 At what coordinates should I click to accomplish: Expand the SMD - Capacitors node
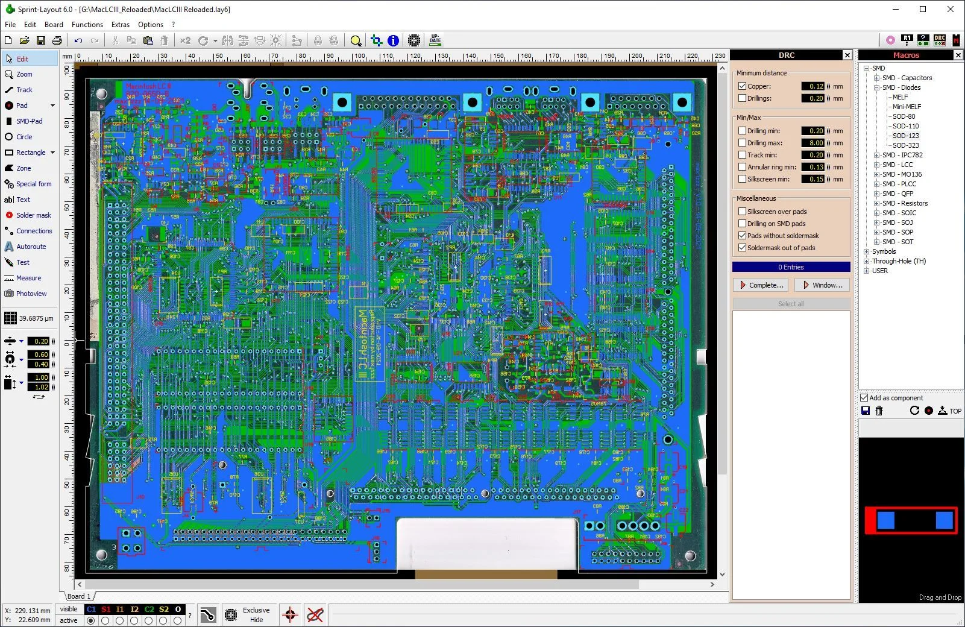point(877,78)
